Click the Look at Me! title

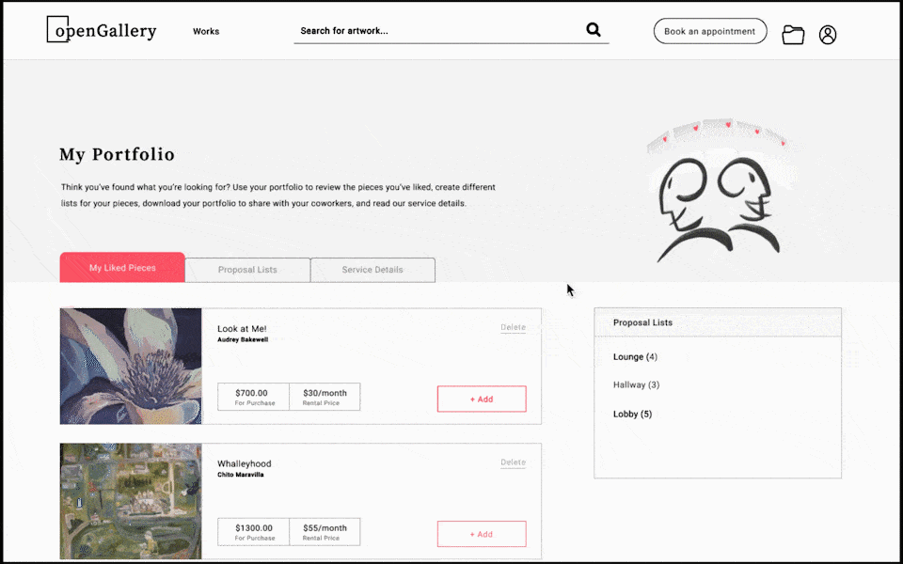tap(242, 329)
